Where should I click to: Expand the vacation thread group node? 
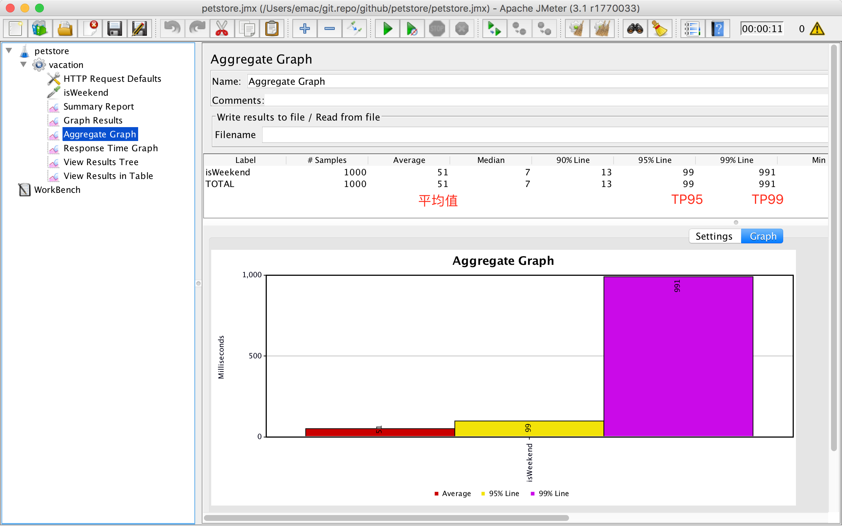[22, 64]
